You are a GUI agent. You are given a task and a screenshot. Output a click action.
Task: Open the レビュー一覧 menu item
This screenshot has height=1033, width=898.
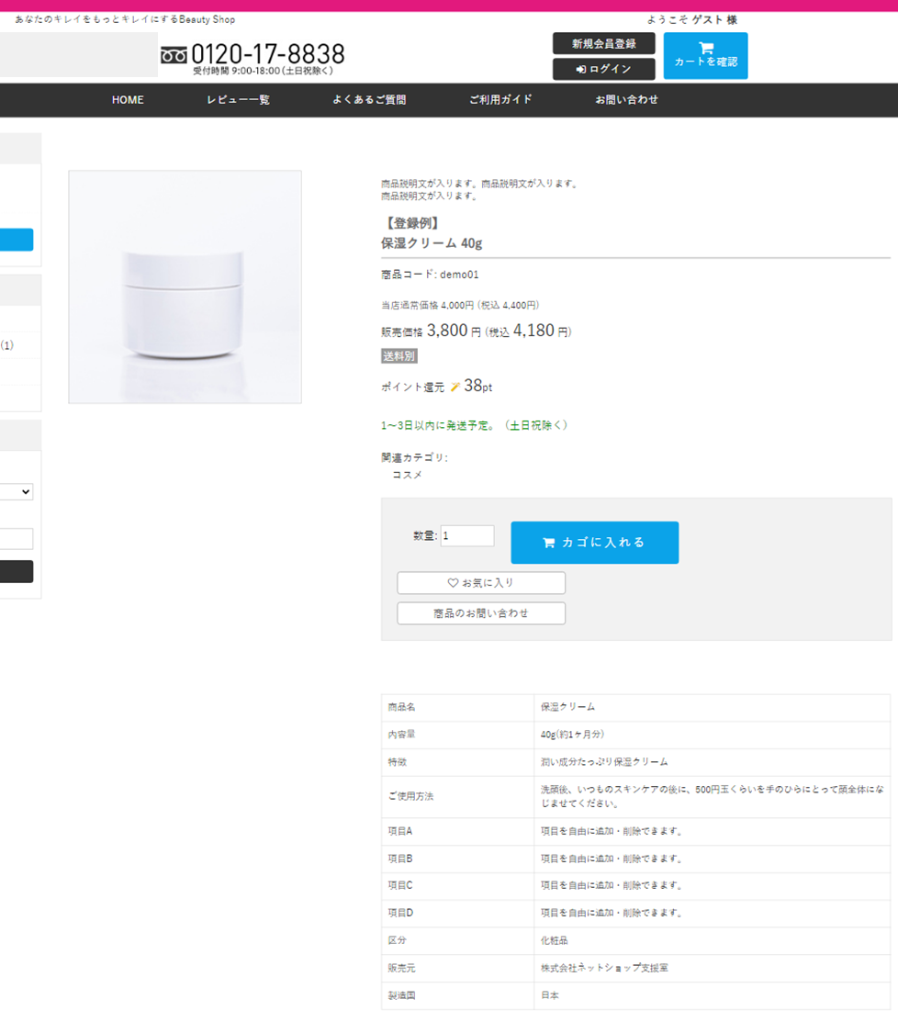click(x=238, y=100)
